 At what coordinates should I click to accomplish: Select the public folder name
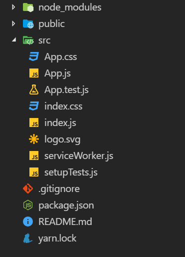click(51, 24)
